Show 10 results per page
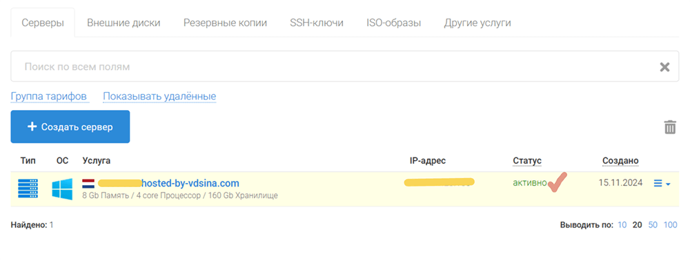This screenshot has height=260, width=690. (622, 226)
